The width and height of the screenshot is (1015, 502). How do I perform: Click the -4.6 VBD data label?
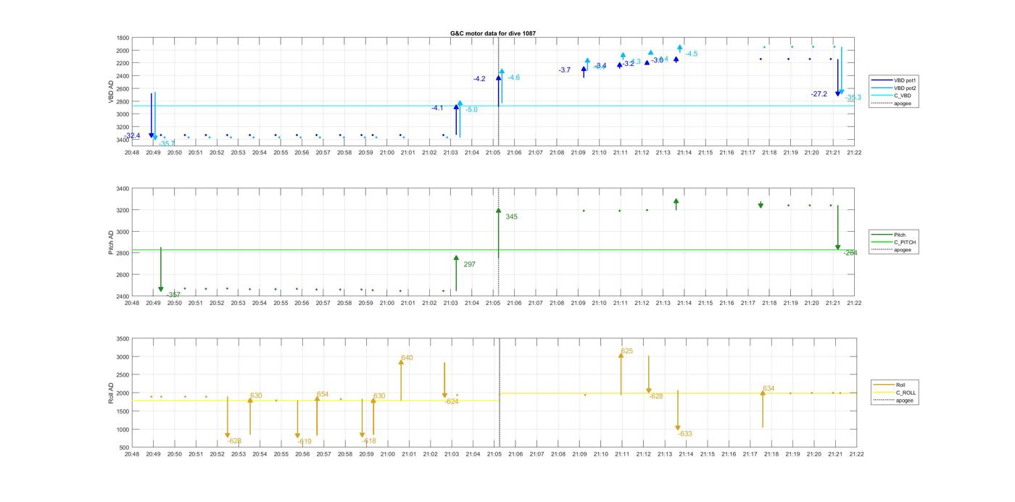coord(514,78)
